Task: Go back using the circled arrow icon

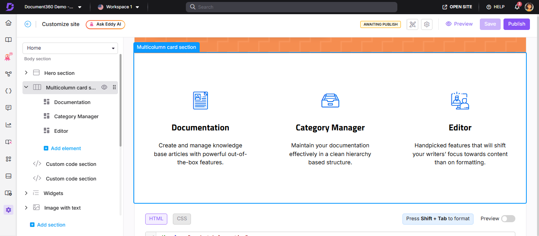Action: pos(28,24)
